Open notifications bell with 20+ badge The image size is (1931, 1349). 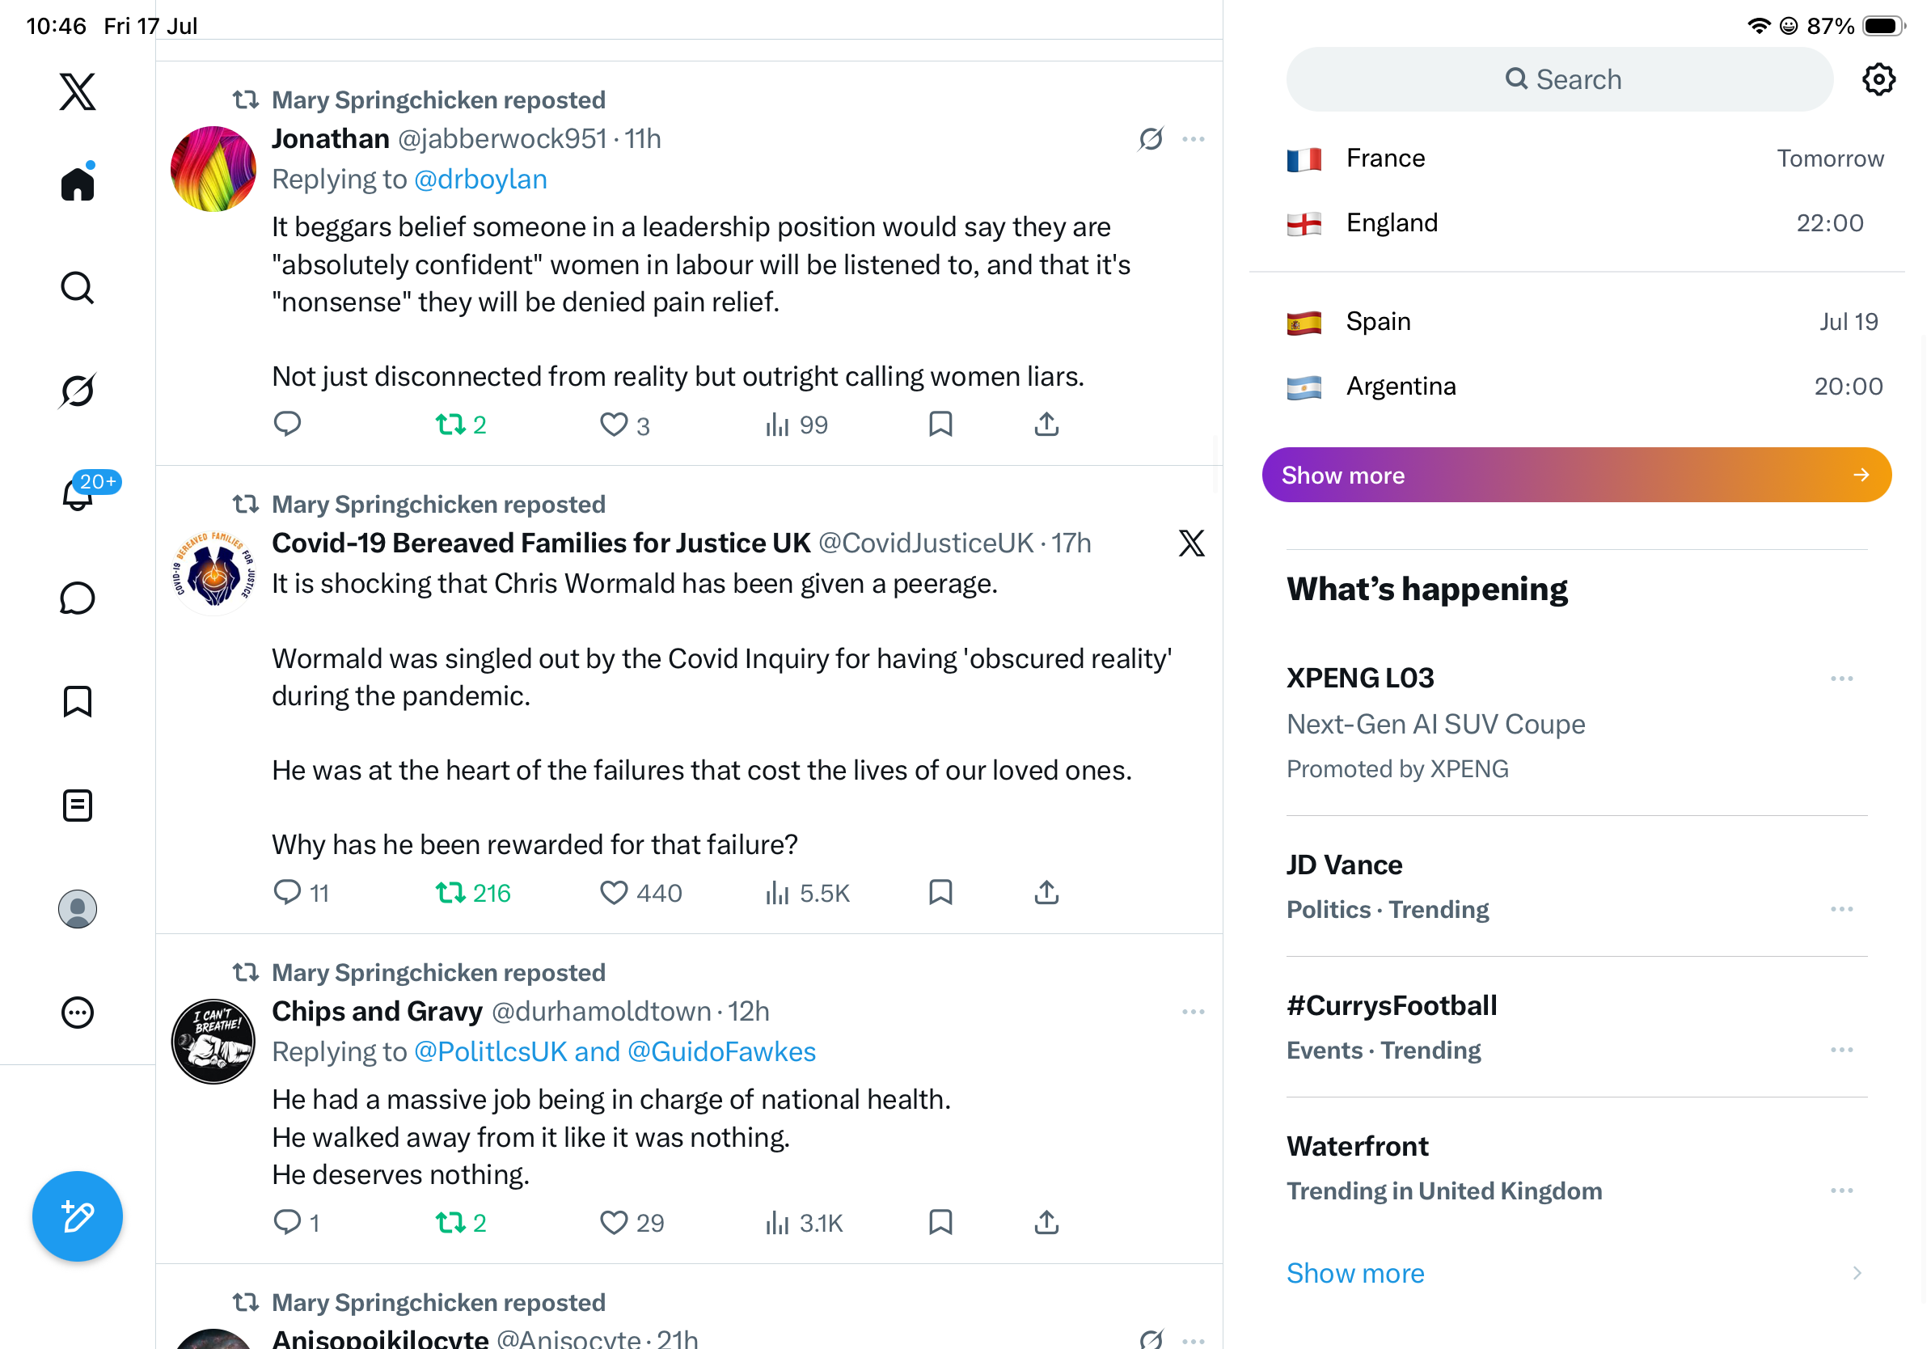click(78, 493)
